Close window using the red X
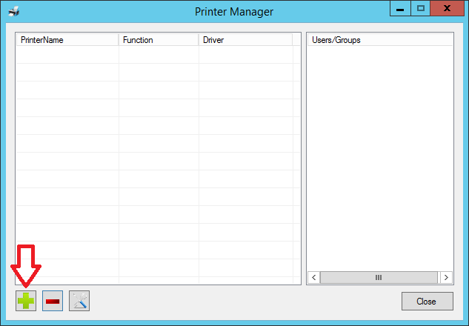469x326 pixels. click(448, 8)
